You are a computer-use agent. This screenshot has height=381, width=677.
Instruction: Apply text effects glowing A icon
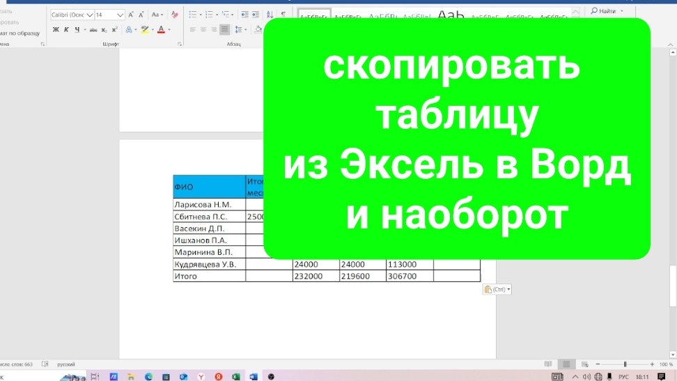click(x=129, y=29)
